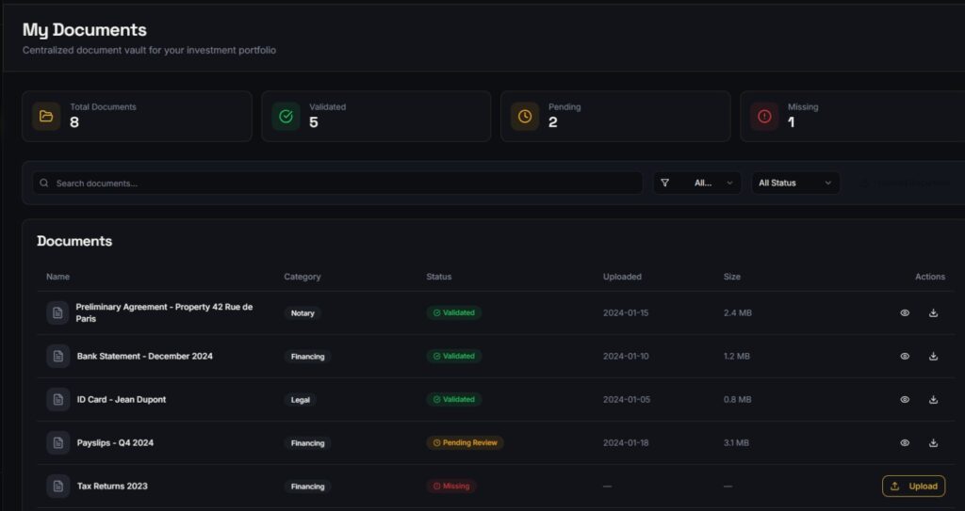Click the My Documents page title
965x511 pixels.
[84, 29]
